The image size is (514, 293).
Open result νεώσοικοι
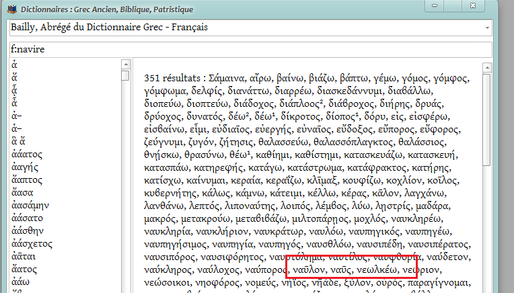(167, 283)
